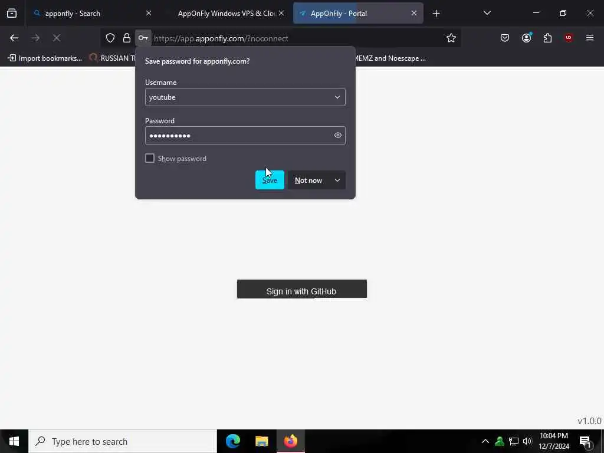Toggle password visibility eye icon
The image size is (604, 453).
[338, 135]
